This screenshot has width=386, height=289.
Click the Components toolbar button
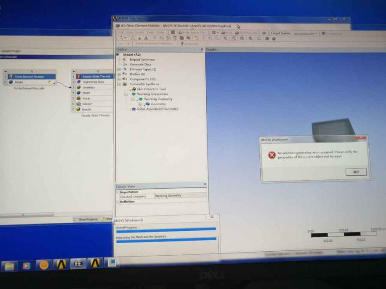[332, 34]
